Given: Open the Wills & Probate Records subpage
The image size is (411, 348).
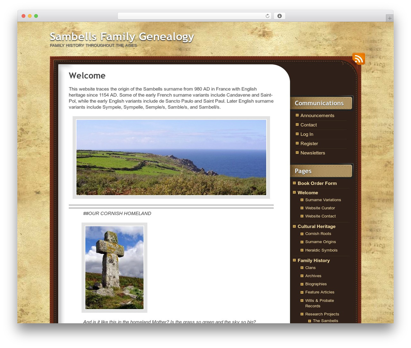Looking at the screenshot, I should point(319,303).
